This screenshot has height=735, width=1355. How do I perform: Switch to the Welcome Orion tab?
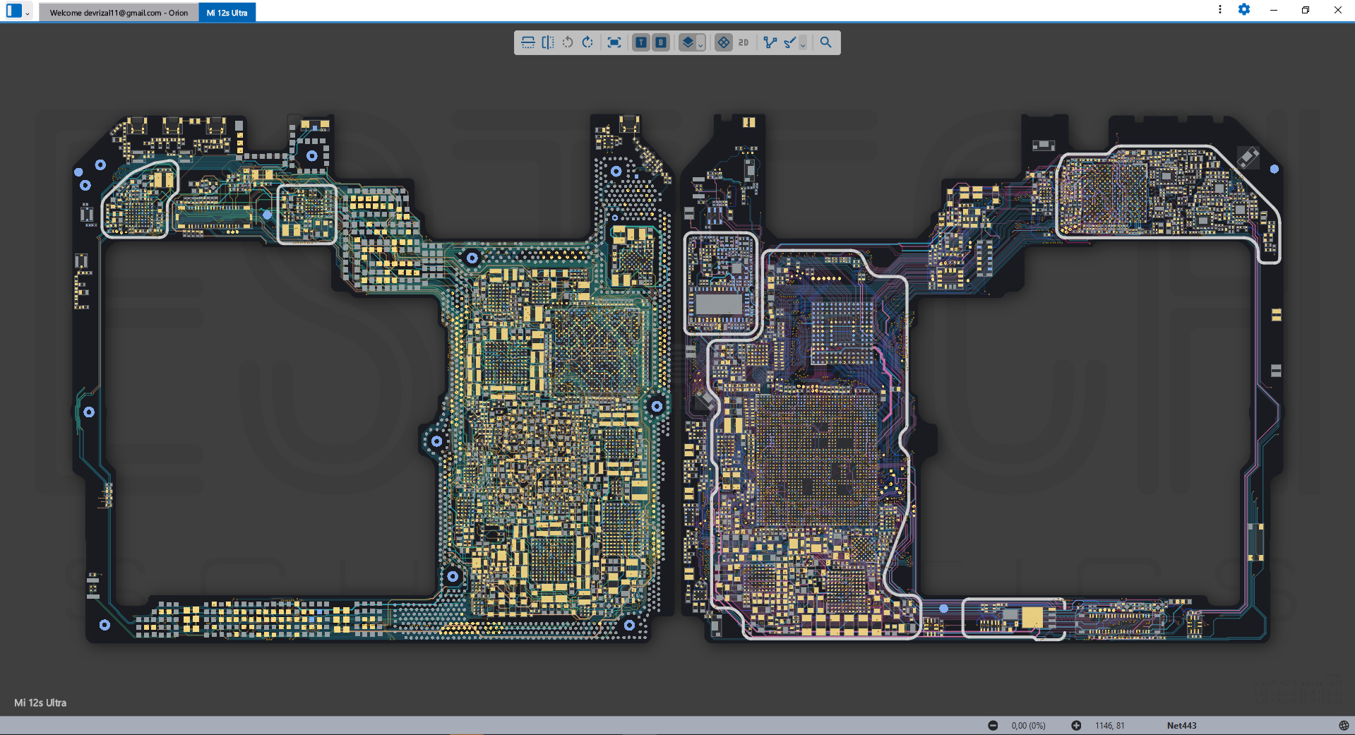point(119,13)
